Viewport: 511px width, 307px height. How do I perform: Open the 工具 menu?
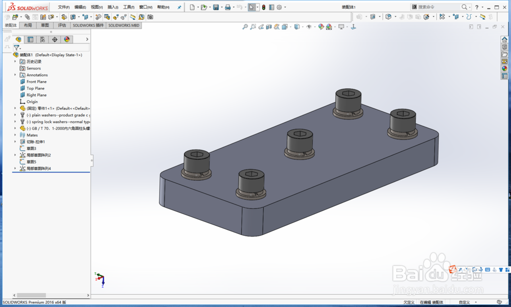pyautogui.click(x=128, y=7)
